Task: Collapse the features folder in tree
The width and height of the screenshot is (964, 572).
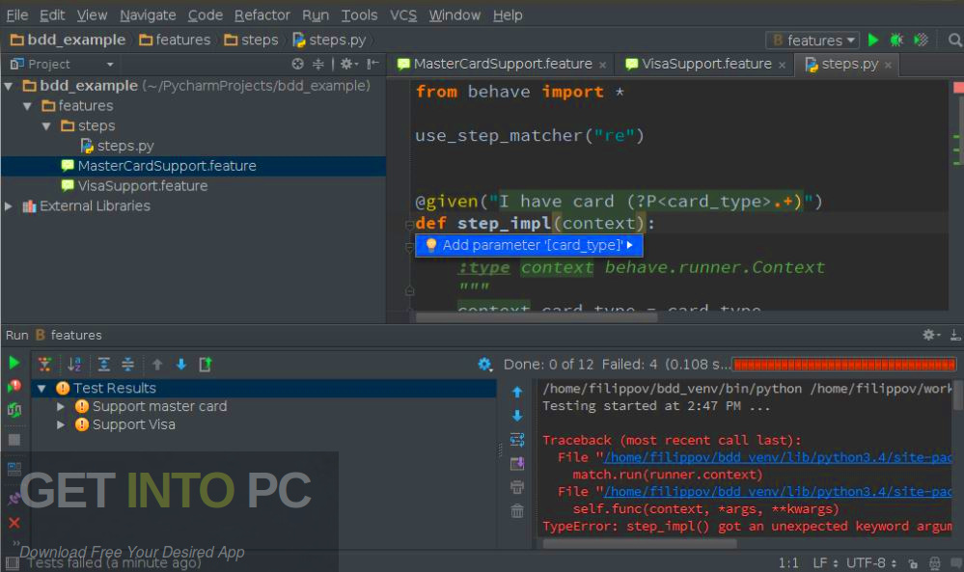Action: click(28, 106)
